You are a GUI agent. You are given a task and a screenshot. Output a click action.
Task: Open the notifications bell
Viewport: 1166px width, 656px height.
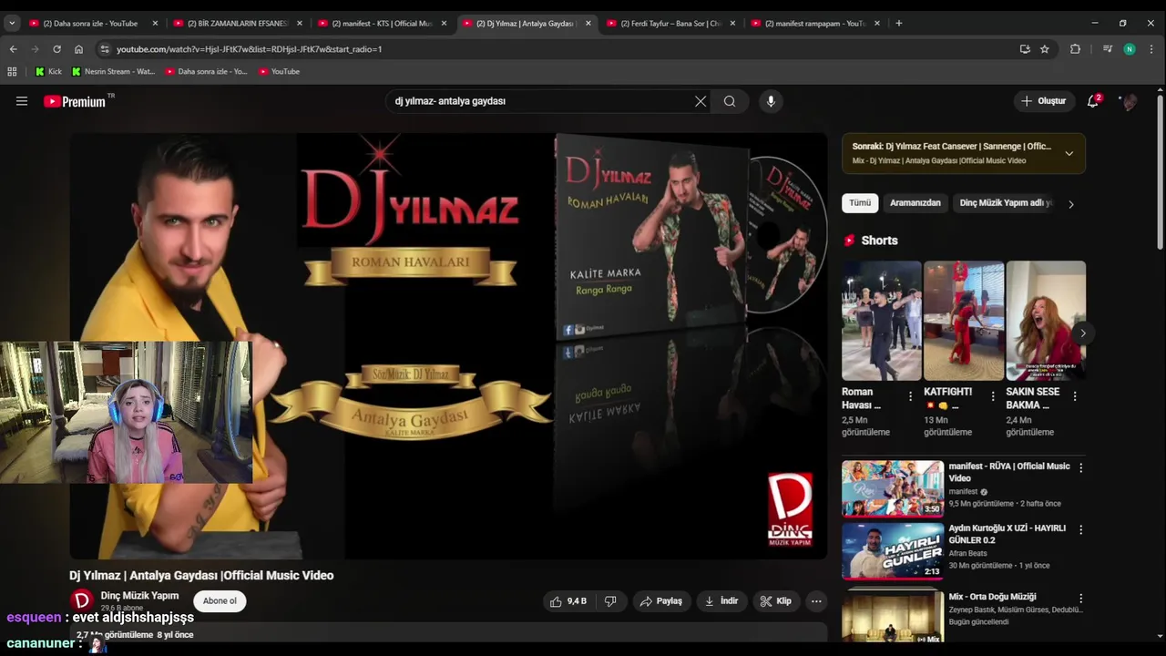pyautogui.click(x=1093, y=101)
